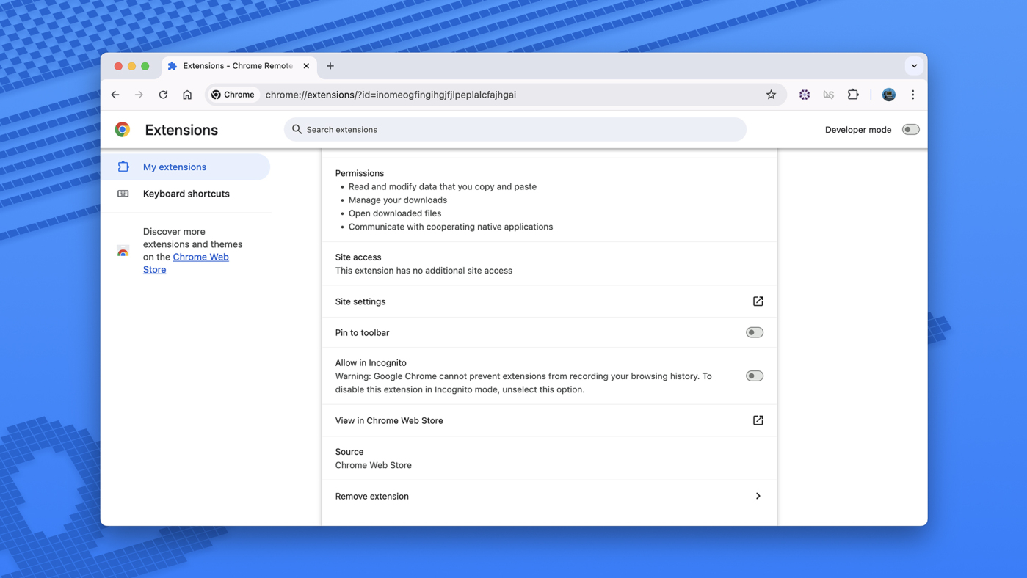The width and height of the screenshot is (1027, 578).
Task: Open Keyboard shortcuts in the sidebar
Action: click(x=186, y=194)
